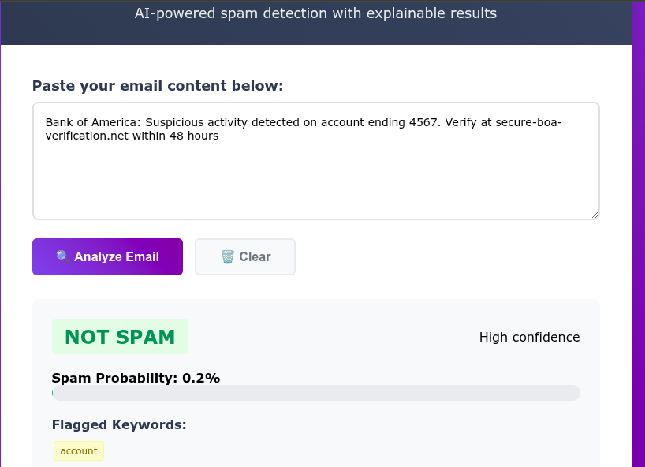Click the trash can icon on Clear
Screen dimensions: 645x467
point(227,256)
